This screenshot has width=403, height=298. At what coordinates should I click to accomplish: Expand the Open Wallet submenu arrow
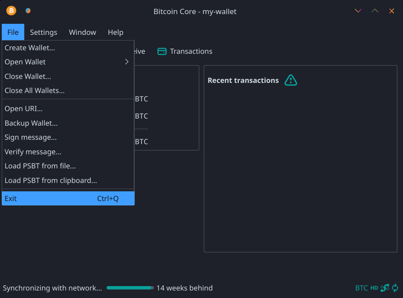(127, 62)
